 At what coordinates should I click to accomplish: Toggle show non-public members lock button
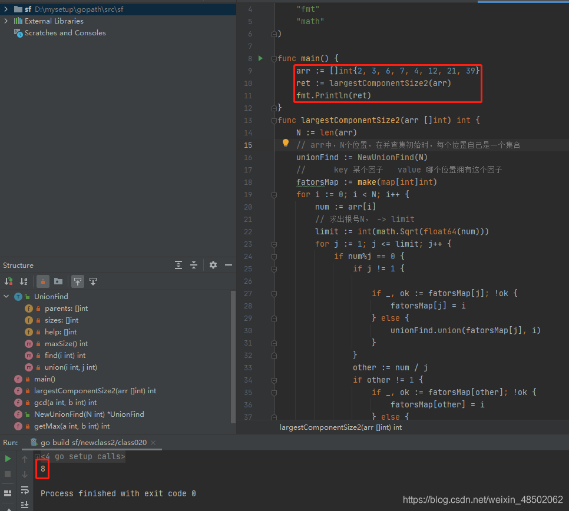(x=43, y=281)
